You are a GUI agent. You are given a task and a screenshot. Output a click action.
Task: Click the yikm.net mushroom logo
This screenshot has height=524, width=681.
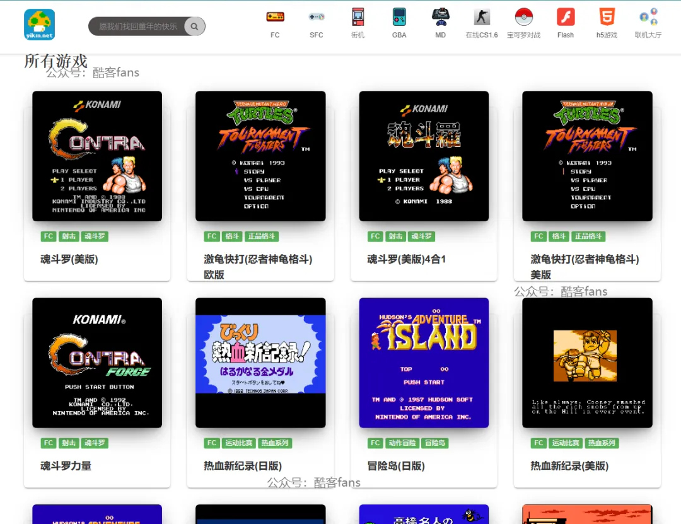pyautogui.click(x=40, y=25)
